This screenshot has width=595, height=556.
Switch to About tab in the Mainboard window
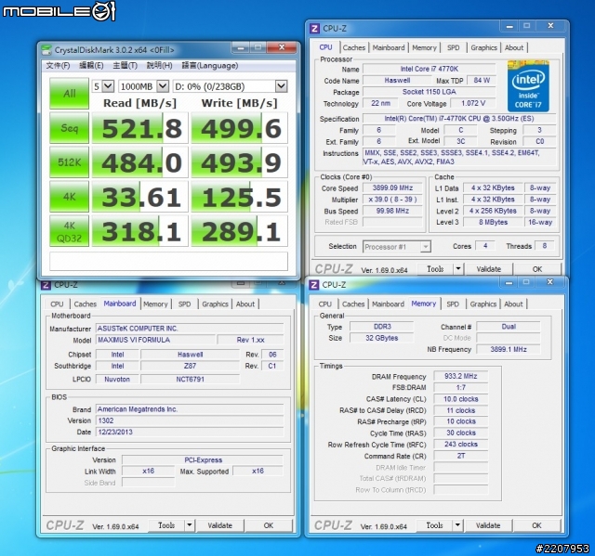(245, 304)
